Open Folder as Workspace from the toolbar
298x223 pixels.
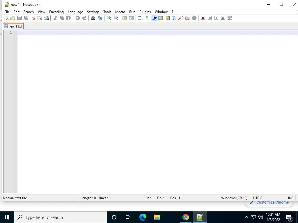click(x=187, y=18)
